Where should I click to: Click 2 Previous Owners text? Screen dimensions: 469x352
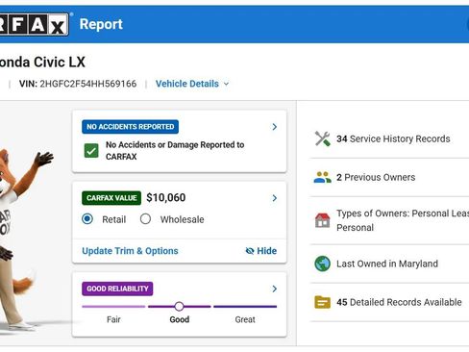pyautogui.click(x=376, y=177)
